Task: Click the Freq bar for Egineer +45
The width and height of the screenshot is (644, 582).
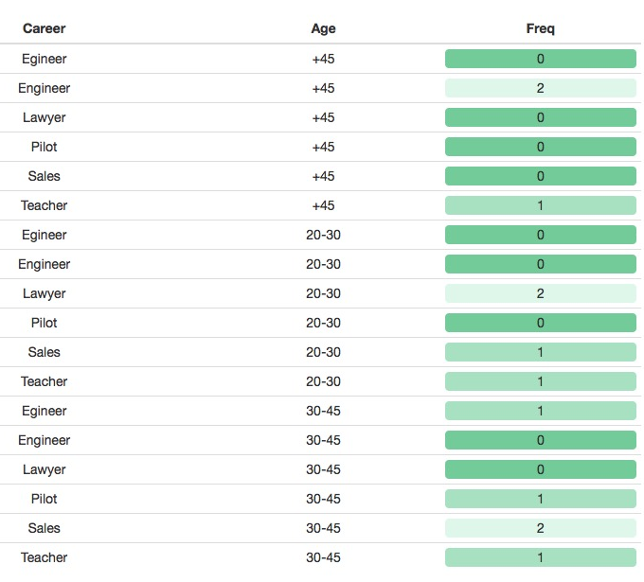Action: tap(540, 59)
